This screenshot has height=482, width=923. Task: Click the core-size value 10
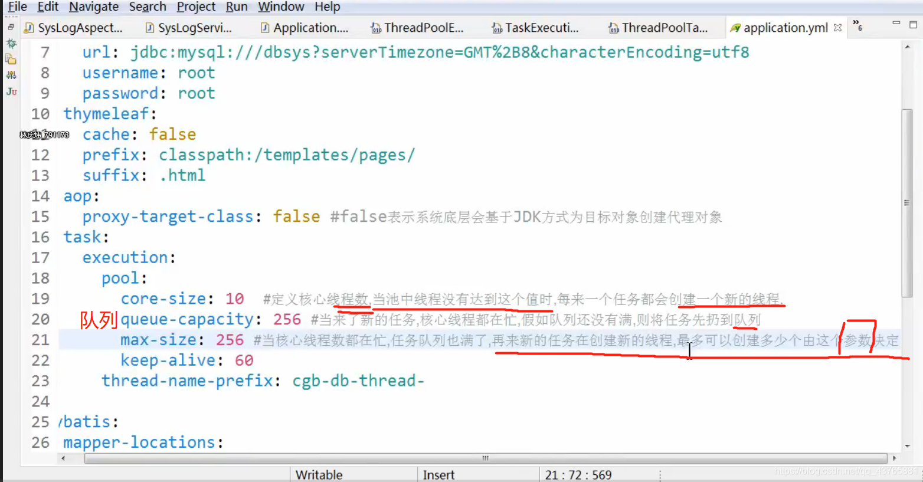[x=234, y=299]
